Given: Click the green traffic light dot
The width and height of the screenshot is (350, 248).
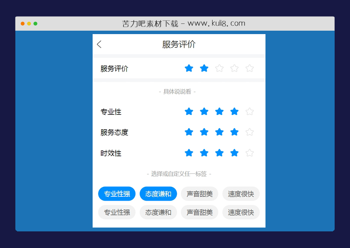Looking at the screenshot, I should (35, 23).
